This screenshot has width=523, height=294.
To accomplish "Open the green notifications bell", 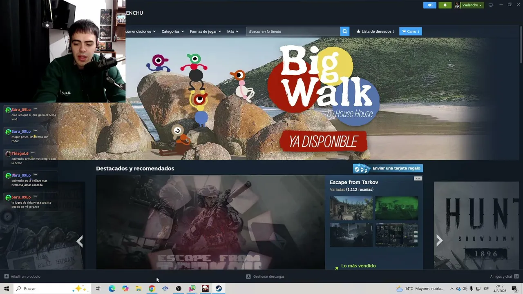I will coord(445,5).
